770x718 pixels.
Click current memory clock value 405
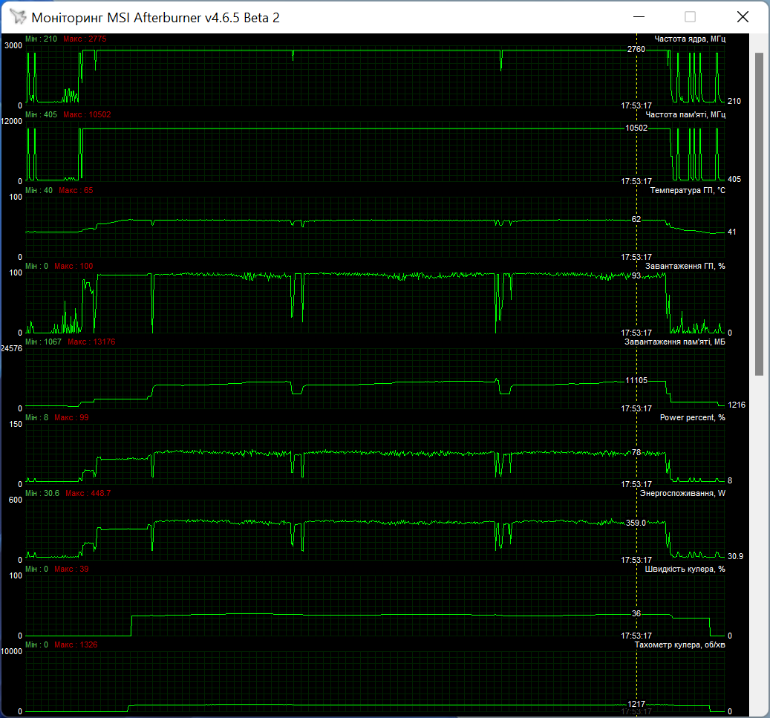(734, 179)
